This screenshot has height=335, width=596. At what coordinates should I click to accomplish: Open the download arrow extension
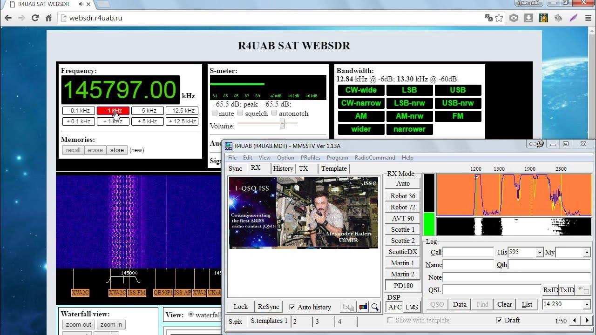[x=528, y=18]
